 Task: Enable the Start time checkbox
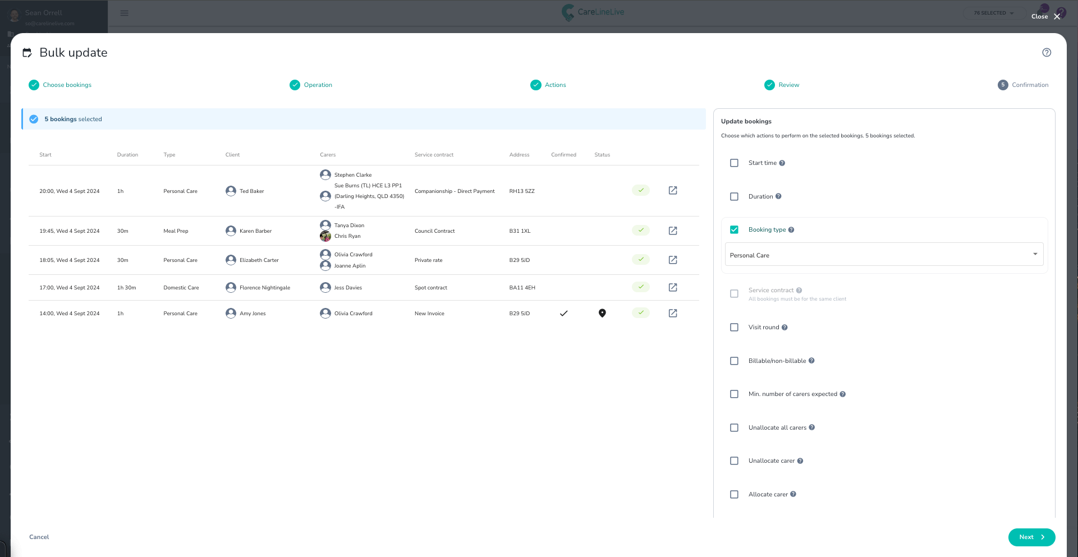tap(734, 163)
